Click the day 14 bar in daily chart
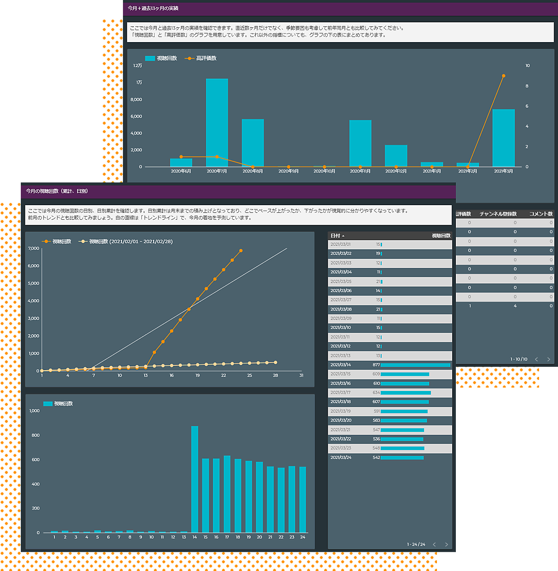 [x=194, y=479]
